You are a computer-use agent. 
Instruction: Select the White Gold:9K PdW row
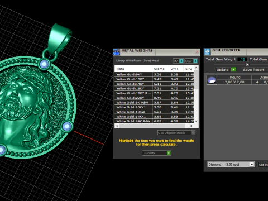tap(155, 102)
